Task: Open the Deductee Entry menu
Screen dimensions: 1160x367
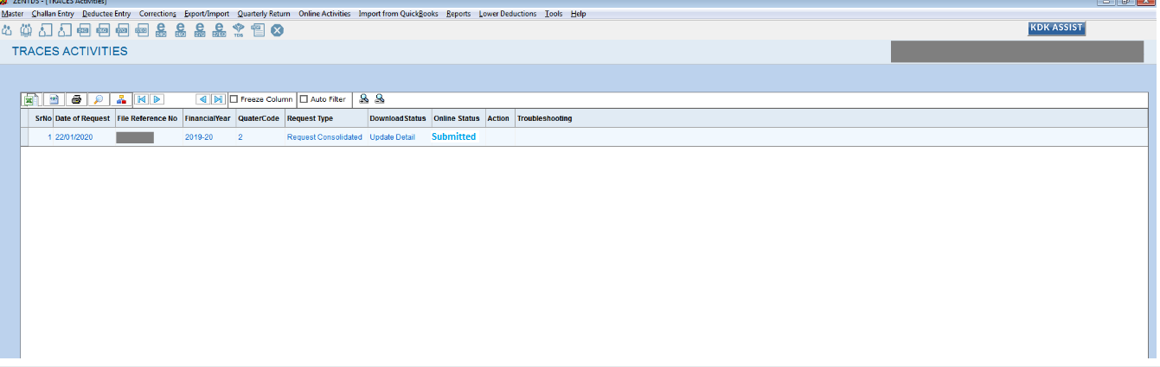Action: pyautogui.click(x=106, y=14)
